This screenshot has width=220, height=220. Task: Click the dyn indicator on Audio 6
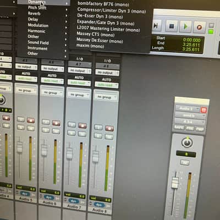pyautogui.click(x=49, y=197)
